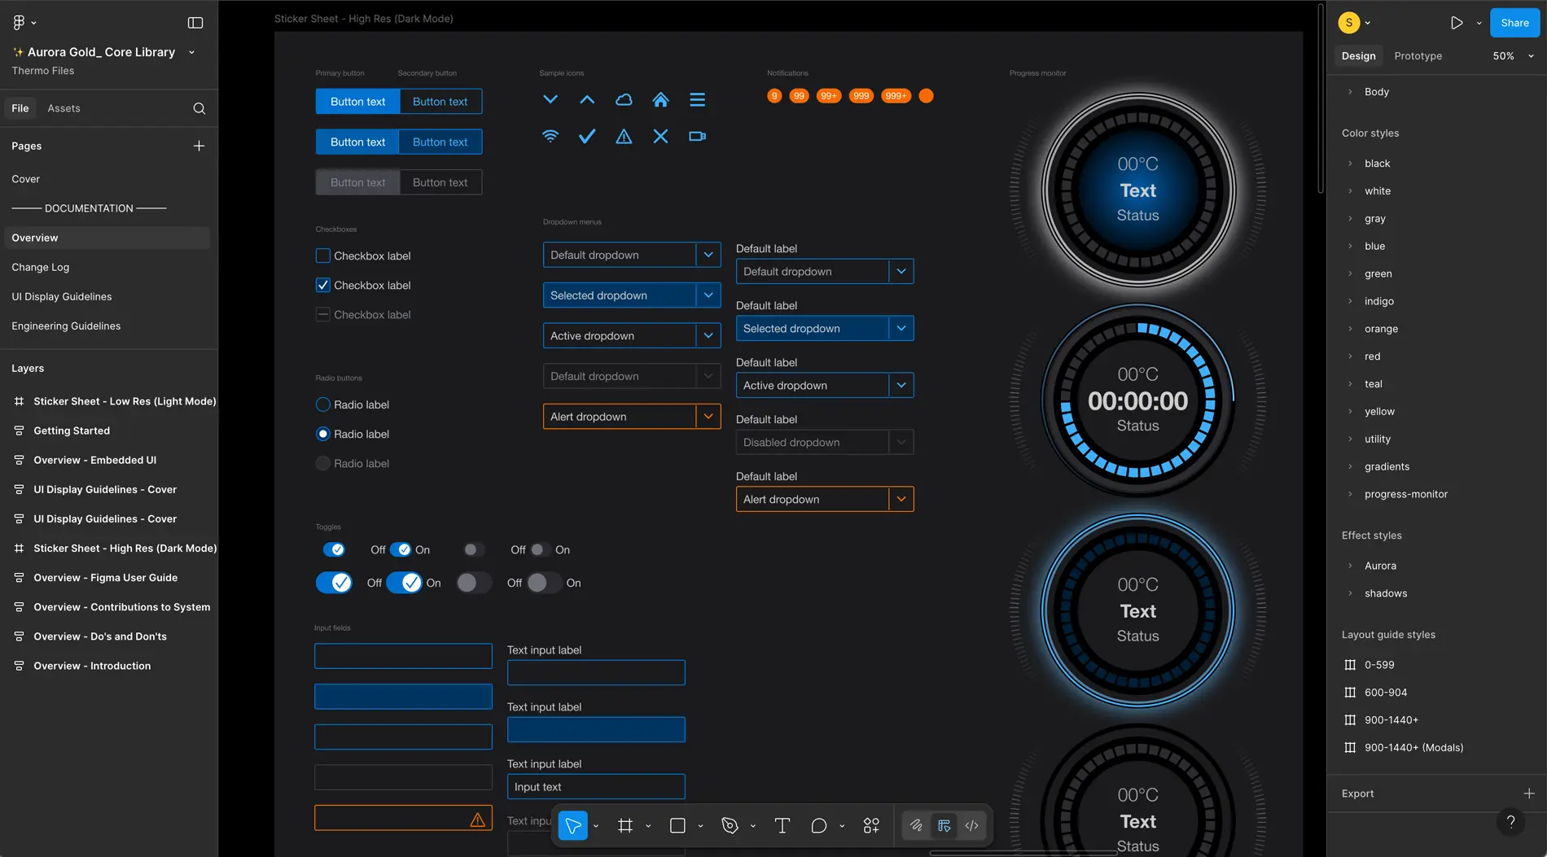Open the Assets tab
Viewport: 1547px width, 857px height.
pyautogui.click(x=64, y=108)
